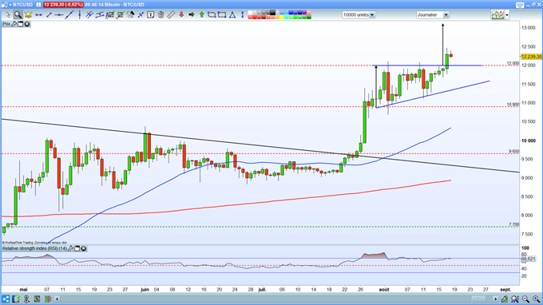Viewport: 543px width, 305px height.
Task: Click the Relative strength index (RSI) (14) label
Action: click(x=34, y=248)
